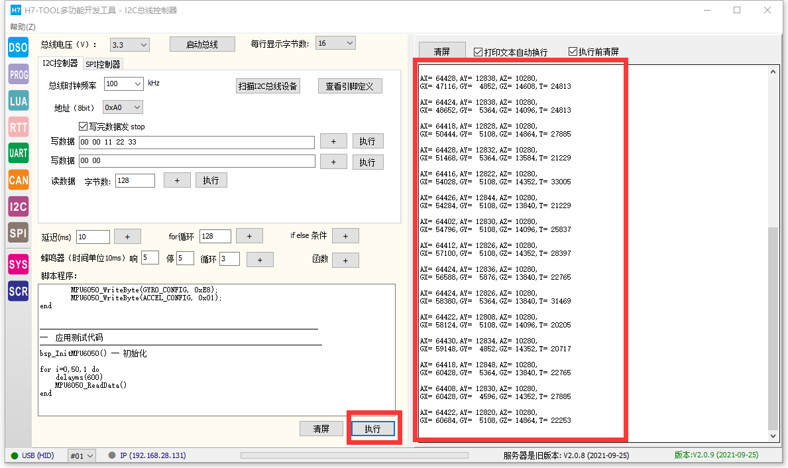The image size is (788, 468).
Task: Select the SPI sidebar icon
Action: [x=18, y=233]
